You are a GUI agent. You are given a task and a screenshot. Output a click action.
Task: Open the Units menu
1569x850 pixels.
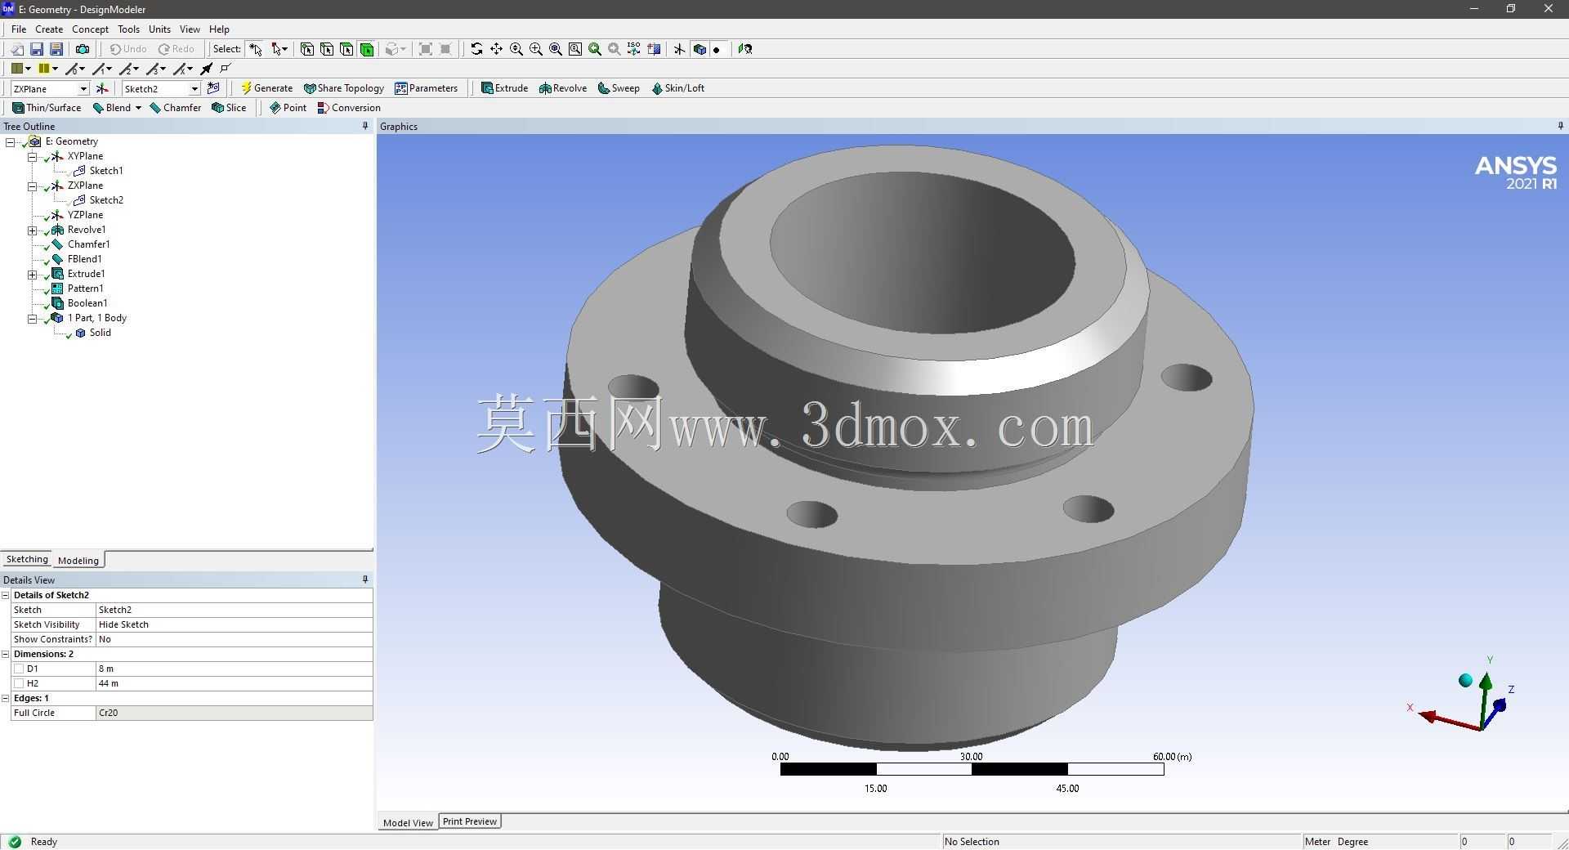tap(159, 29)
